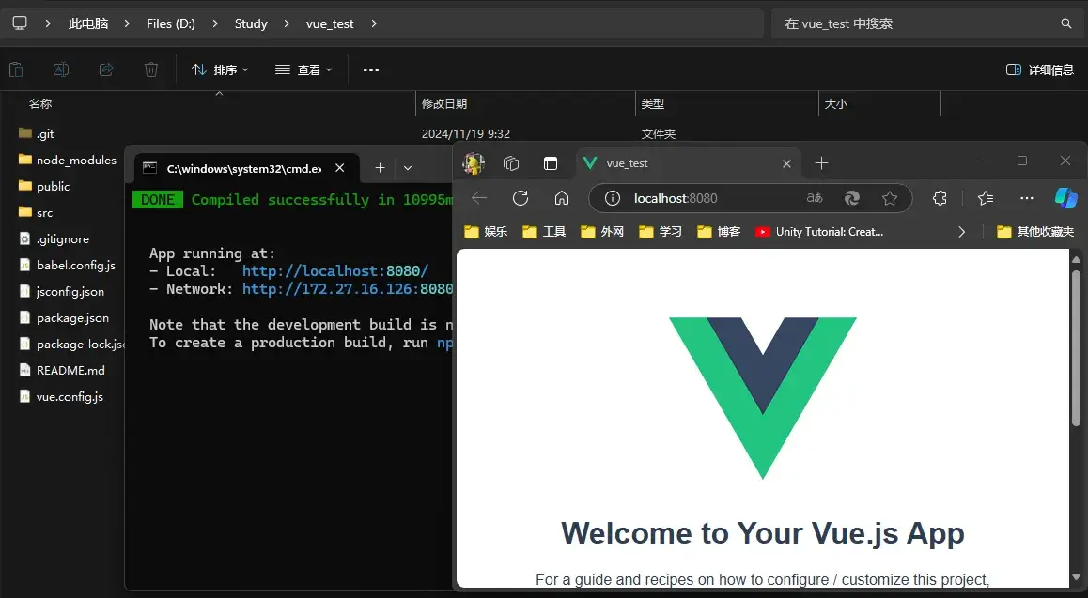
Task: Toggle the 详细信息 details pane
Action: (1039, 70)
